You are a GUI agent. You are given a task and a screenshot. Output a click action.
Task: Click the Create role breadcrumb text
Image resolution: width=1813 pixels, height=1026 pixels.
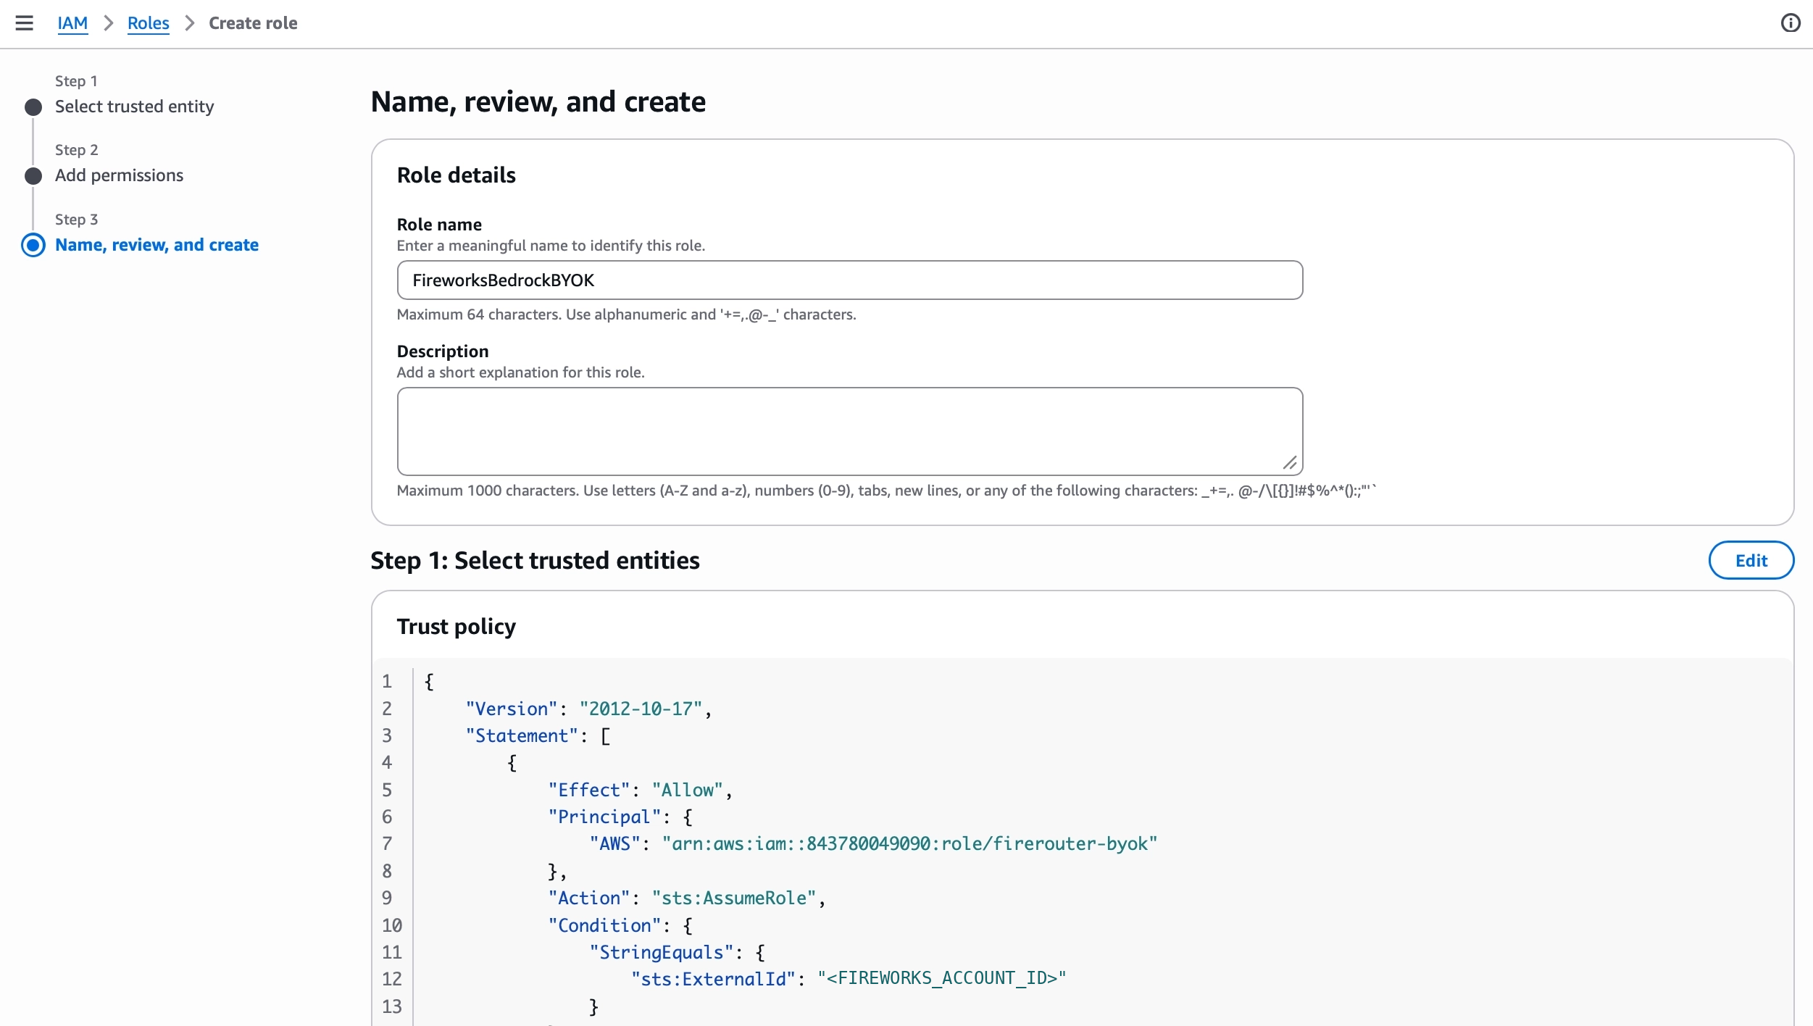[253, 23]
